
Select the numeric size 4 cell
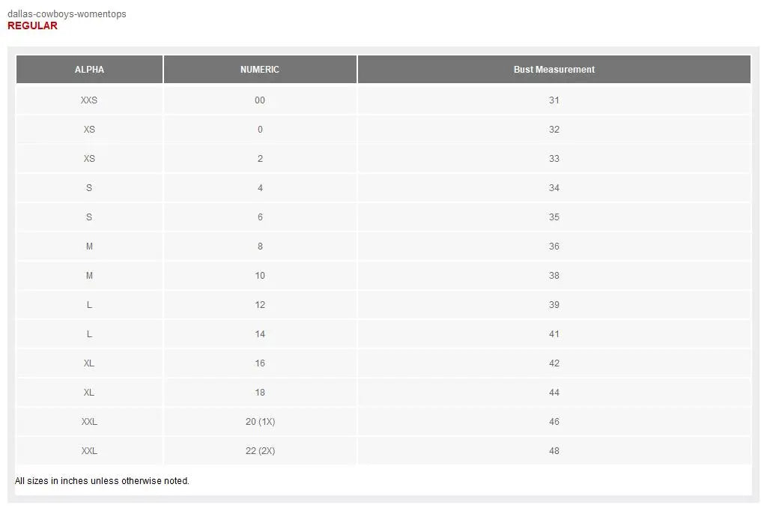pyautogui.click(x=260, y=188)
